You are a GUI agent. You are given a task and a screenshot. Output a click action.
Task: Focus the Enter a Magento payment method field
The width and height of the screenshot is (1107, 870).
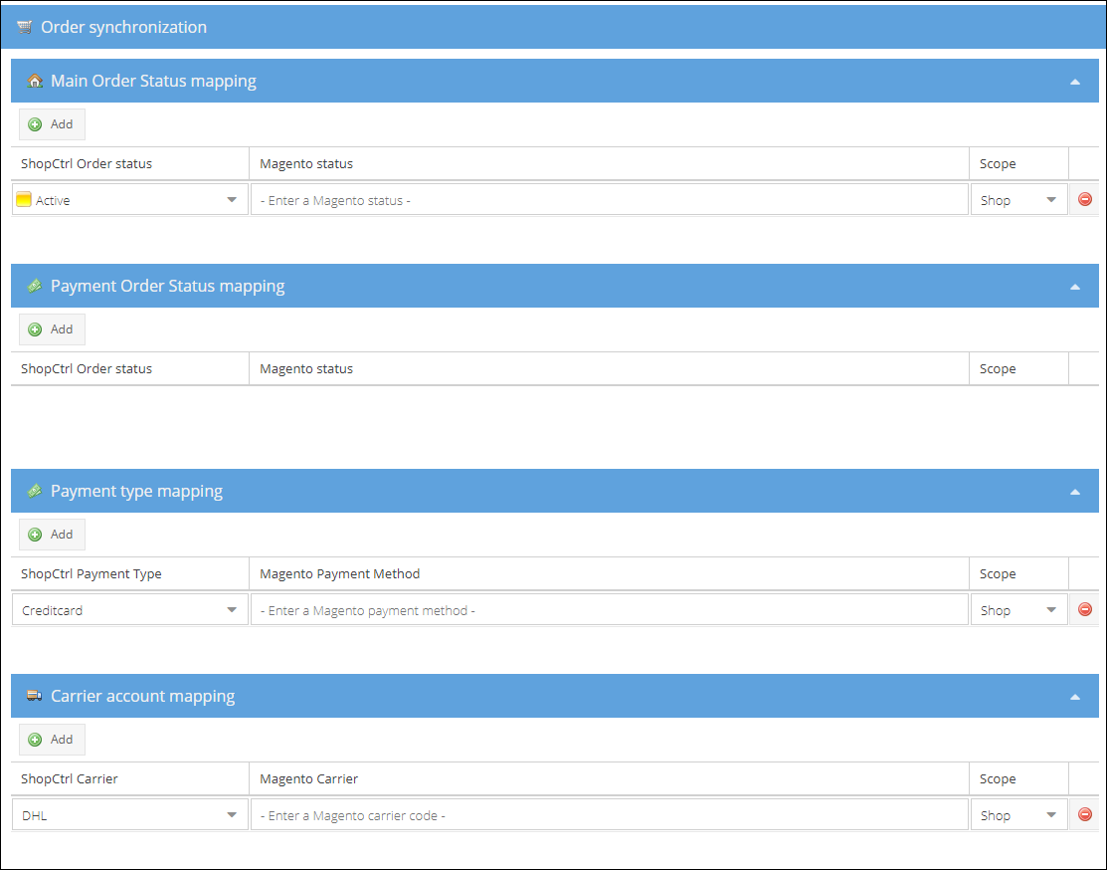pos(610,609)
